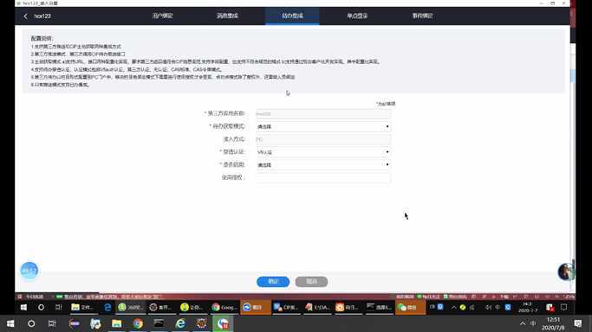592x332 pixels.
Task: Open file explorer item on inner taskbar
Action: 83,308
